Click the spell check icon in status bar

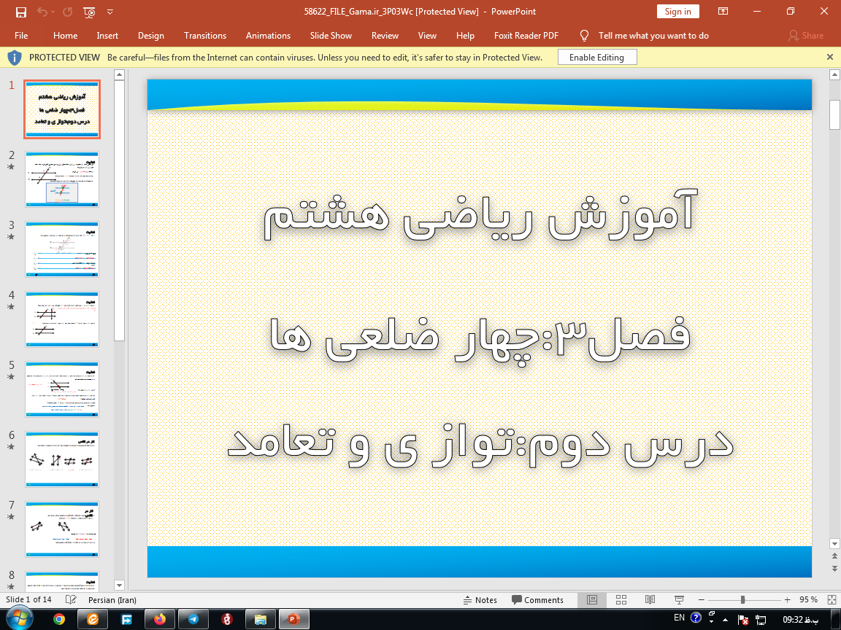[71, 600]
